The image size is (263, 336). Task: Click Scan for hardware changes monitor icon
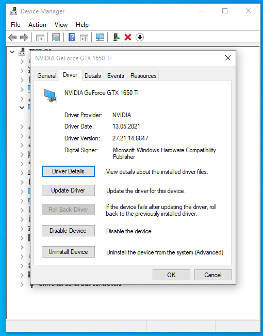[100, 37]
